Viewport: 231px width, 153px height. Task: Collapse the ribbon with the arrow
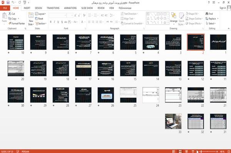[229, 28]
